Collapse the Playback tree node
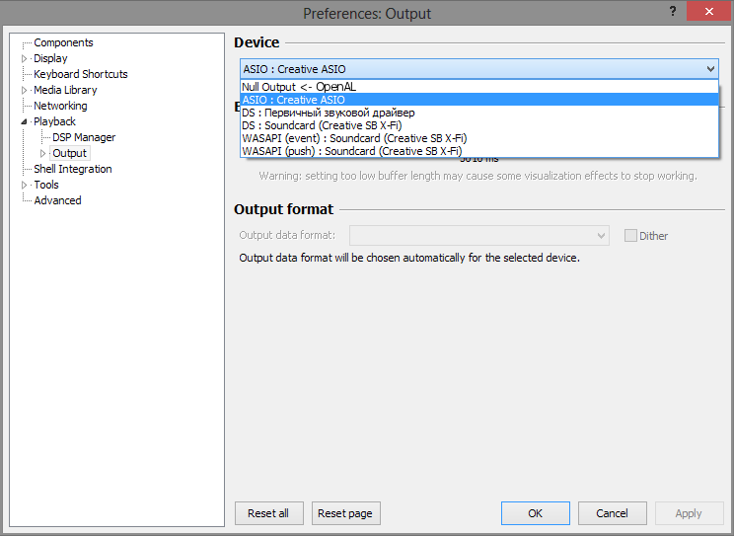734x536 pixels. click(x=25, y=121)
